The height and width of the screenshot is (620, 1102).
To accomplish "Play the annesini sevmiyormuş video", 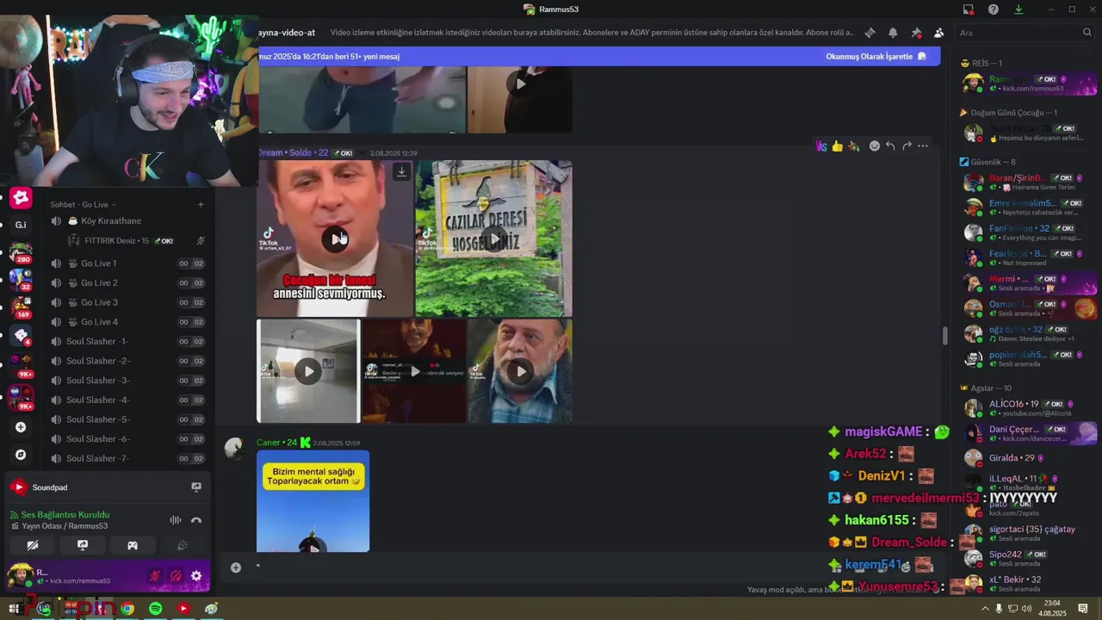I will coord(335,239).
